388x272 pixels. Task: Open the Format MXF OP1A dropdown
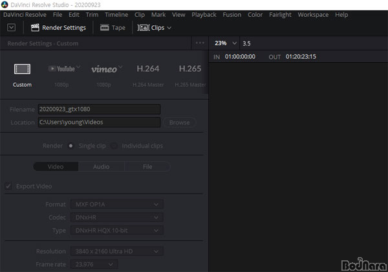[117, 205]
